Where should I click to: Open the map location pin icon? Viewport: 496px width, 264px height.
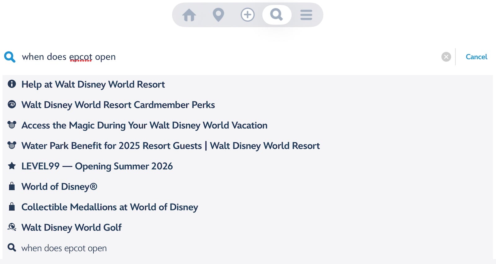click(x=218, y=15)
